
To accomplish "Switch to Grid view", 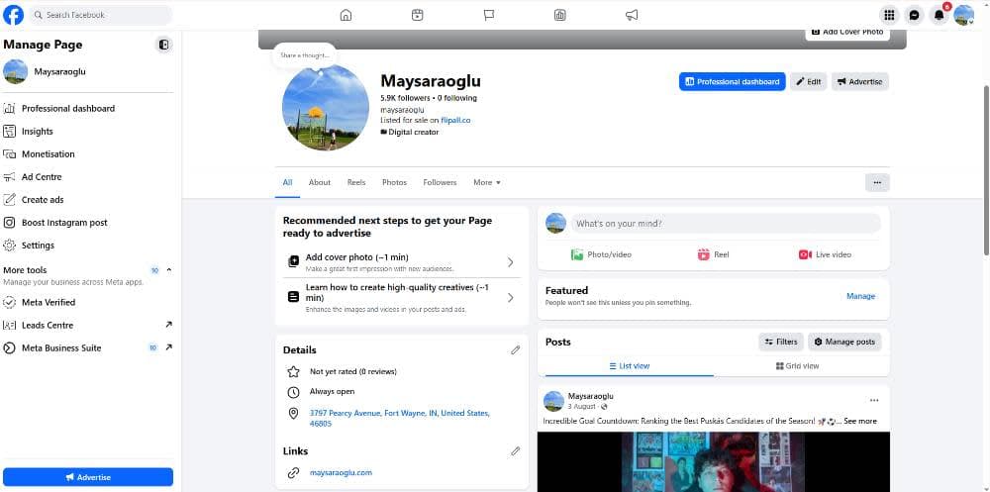I will coord(797,366).
